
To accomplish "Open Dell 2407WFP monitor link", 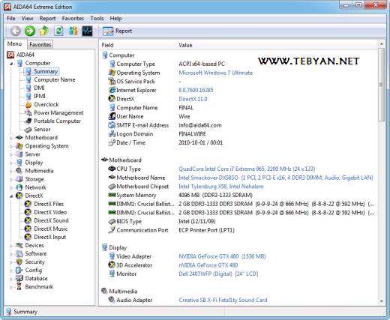I will click(218, 274).
